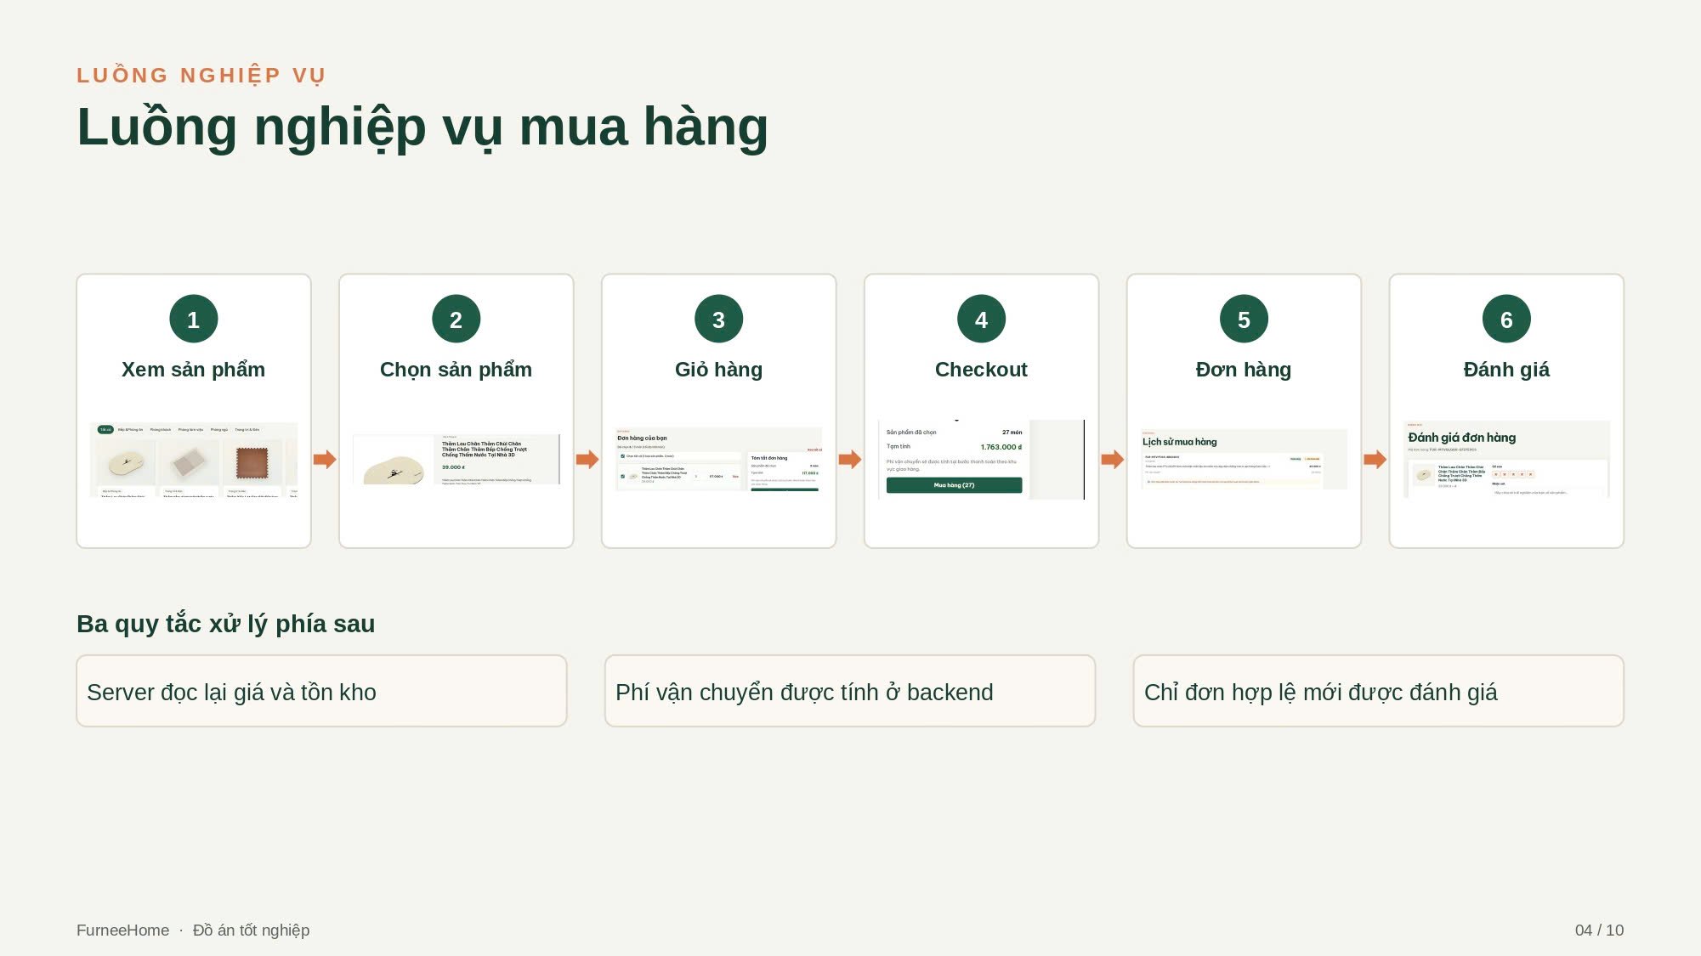Click the step 3 number circle
This screenshot has height=956, width=1701.
(719, 319)
